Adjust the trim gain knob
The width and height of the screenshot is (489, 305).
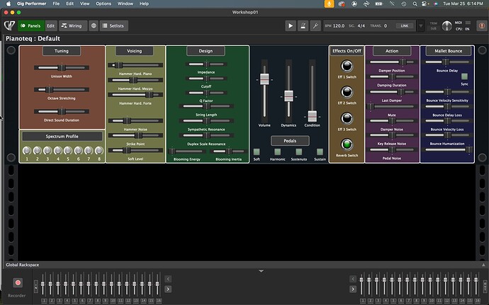coord(446,26)
